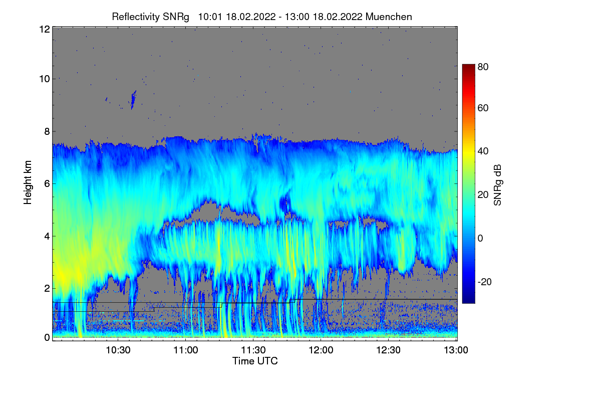Click the 12 km height tick label
Viewport: 601px width, 401px height.
click(44, 29)
